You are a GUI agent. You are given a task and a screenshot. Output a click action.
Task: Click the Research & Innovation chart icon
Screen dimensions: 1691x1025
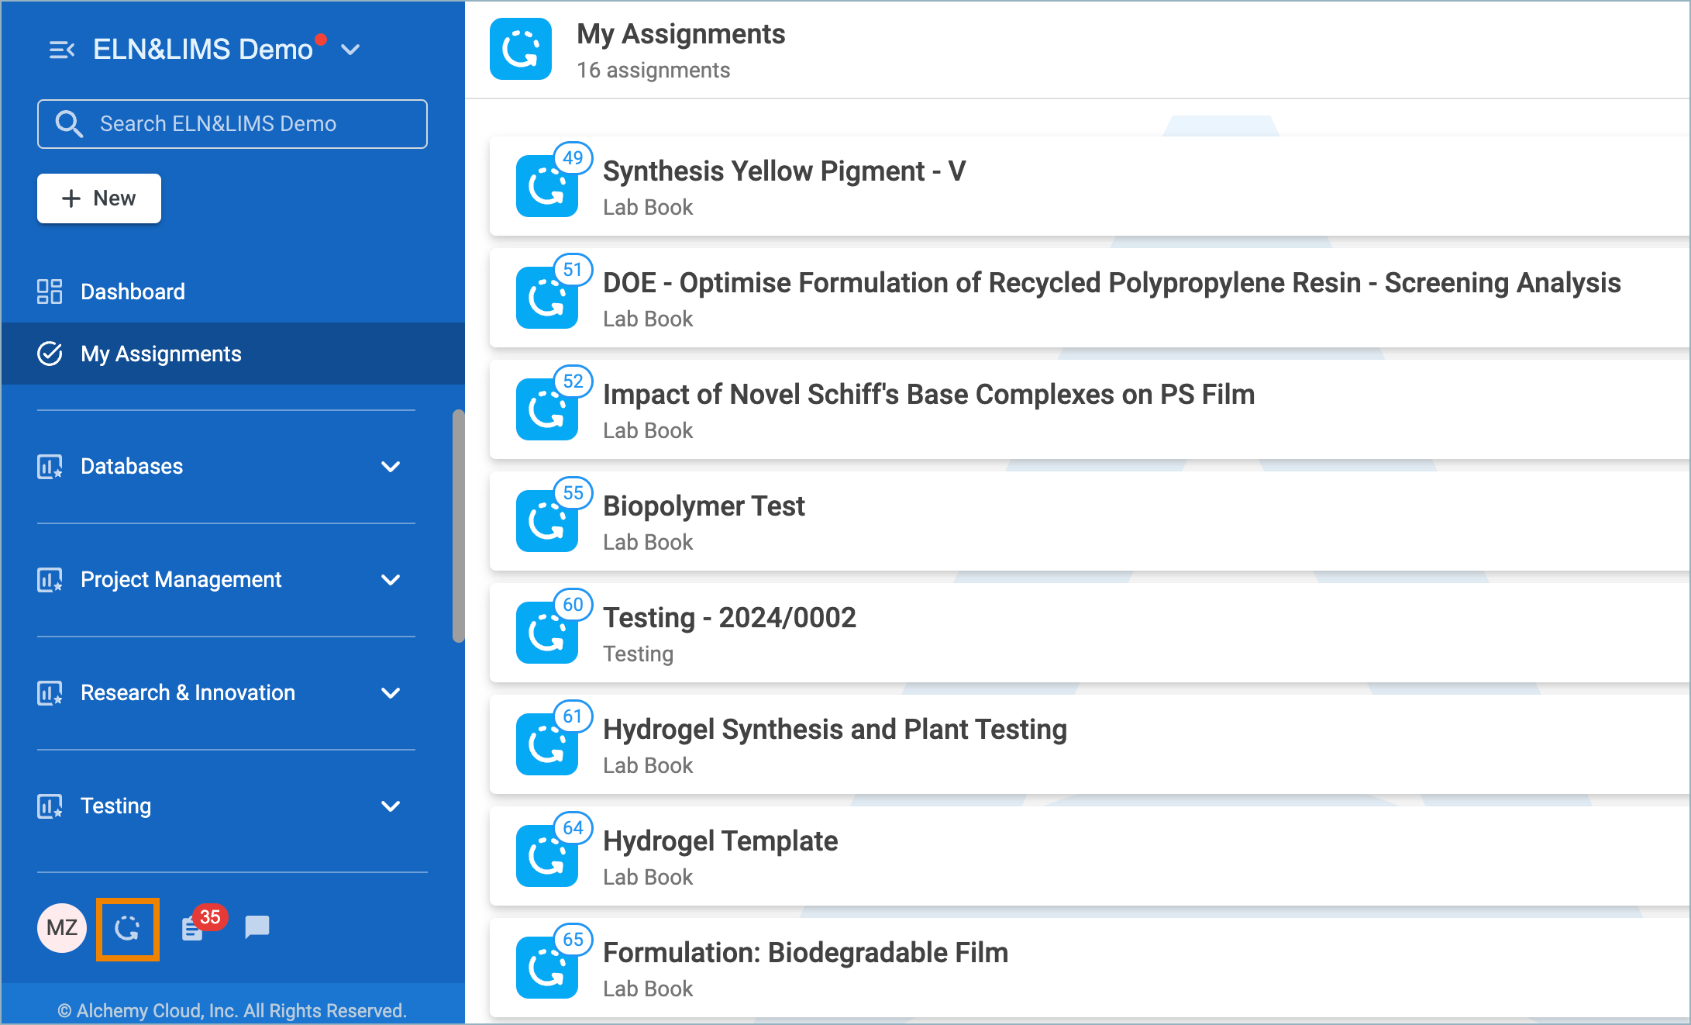click(x=50, y=693)
